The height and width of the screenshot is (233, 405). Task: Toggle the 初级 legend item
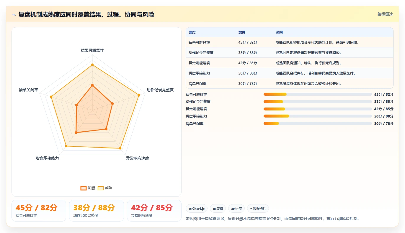[x=88, y=188]
